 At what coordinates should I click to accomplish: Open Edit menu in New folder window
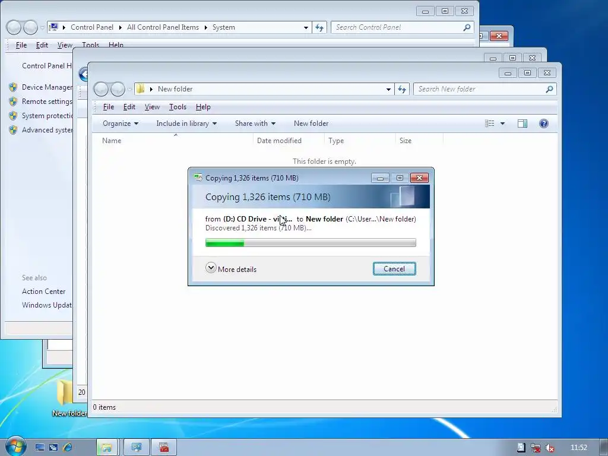129,107
